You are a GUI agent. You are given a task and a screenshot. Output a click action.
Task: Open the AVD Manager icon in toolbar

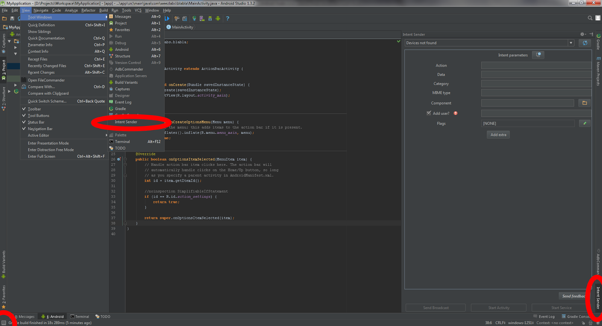pyautogui.click(x=202, y=18)
